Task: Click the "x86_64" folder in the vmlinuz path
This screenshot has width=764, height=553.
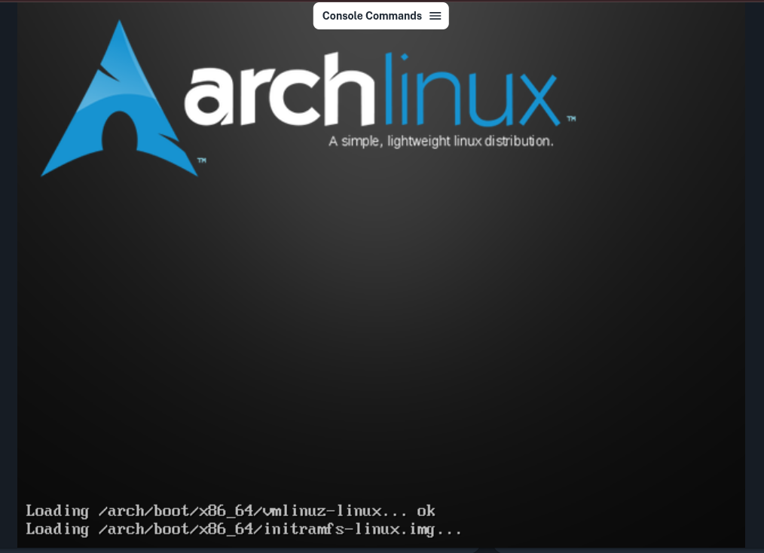Action: (225, 511)
